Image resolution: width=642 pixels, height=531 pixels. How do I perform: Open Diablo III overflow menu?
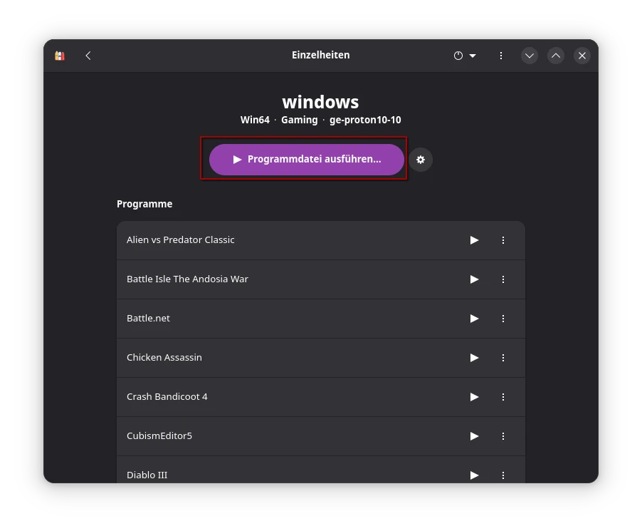(503, 475)
